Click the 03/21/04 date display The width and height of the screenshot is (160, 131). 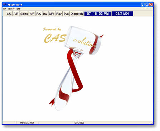[122, 14]
